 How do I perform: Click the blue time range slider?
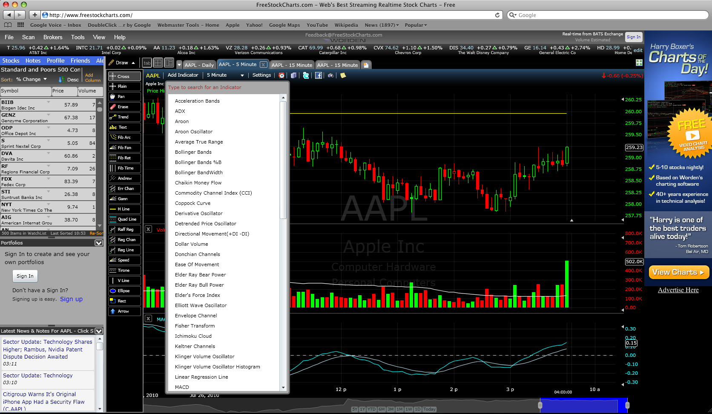click(583, 405)
